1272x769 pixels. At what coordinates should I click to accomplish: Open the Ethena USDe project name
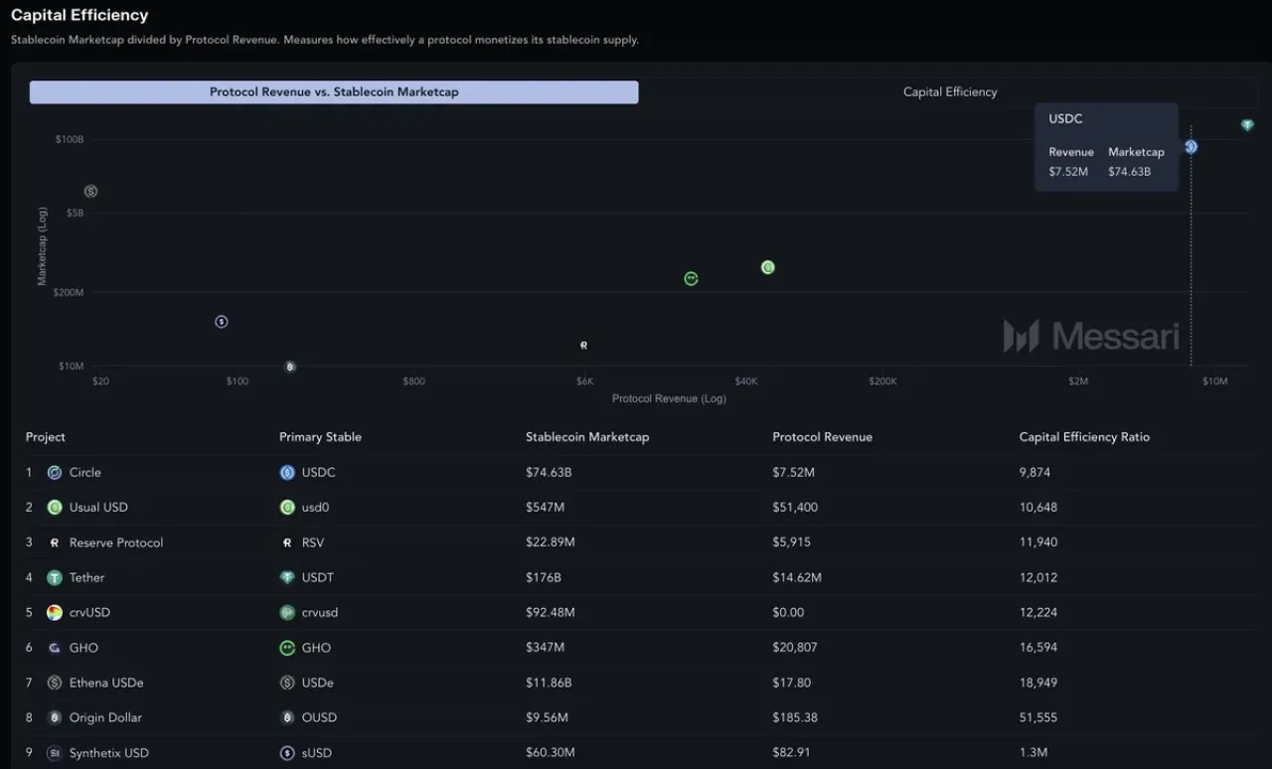pos(106,684)
